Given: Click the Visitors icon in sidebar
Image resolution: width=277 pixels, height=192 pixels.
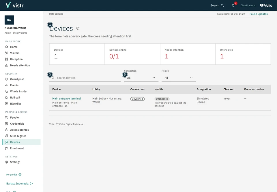Looking at the screenshot, I should click(x=6, y=53).
